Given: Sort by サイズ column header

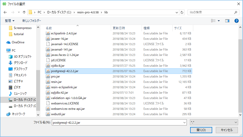Looking at the screenshot, I should point(178,28).
